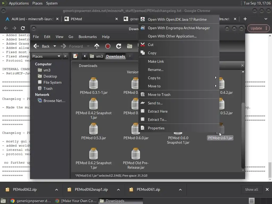Screen dimensions: 272x204
Task: Open the Go menu
Action: pyautogui.click(x=71, y=37)
